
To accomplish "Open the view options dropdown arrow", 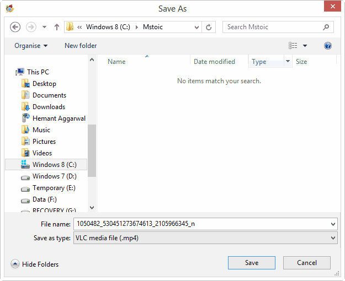I will 305,46.
